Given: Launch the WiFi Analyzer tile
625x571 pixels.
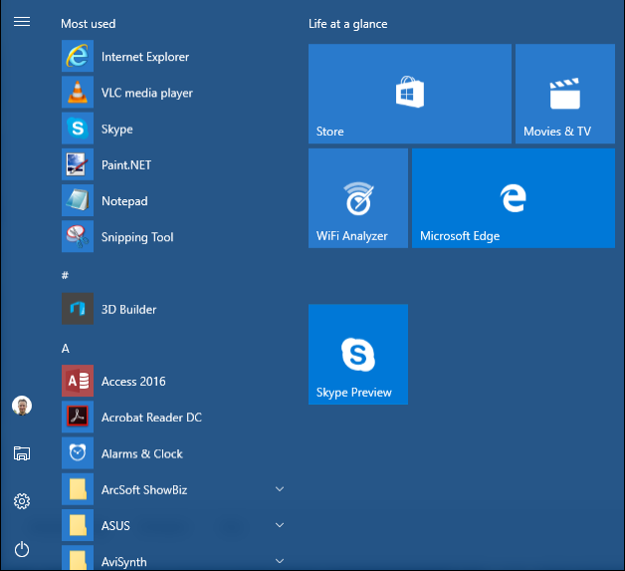Looking at the screenshot, I should pos(358,198).
